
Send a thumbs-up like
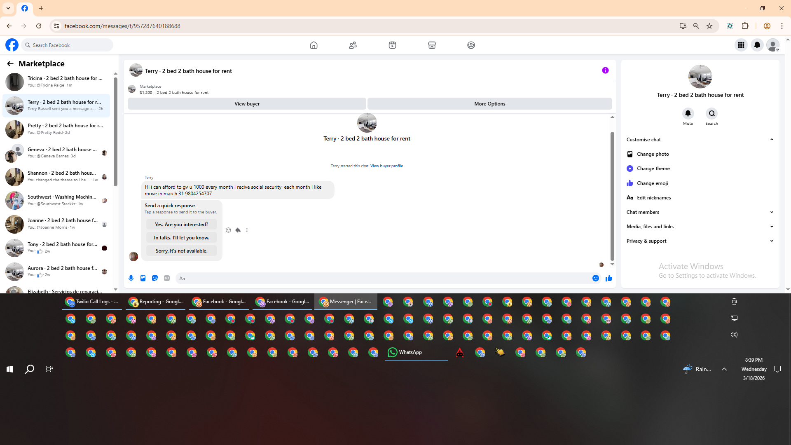[608, 279]
